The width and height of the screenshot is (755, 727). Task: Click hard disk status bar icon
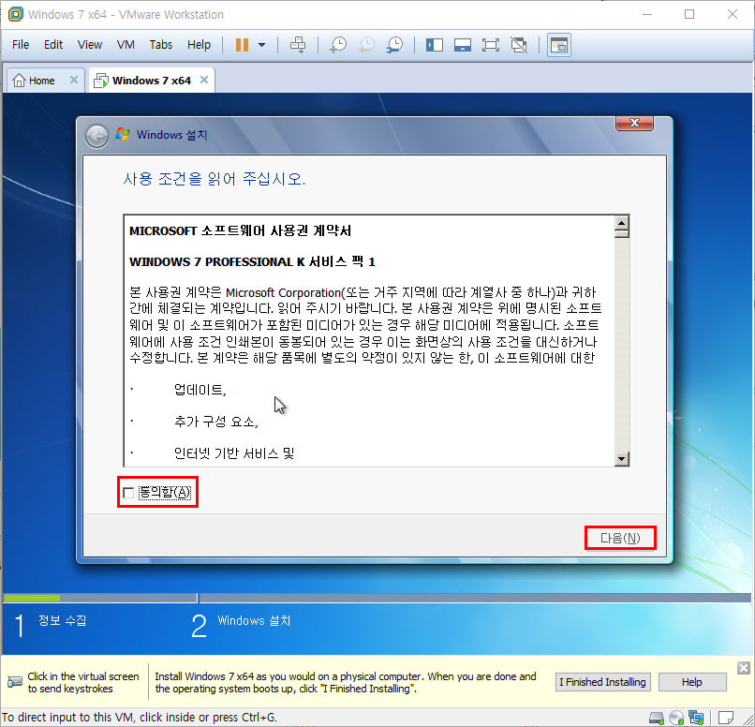pyautogui.click(x=657, y=718)
